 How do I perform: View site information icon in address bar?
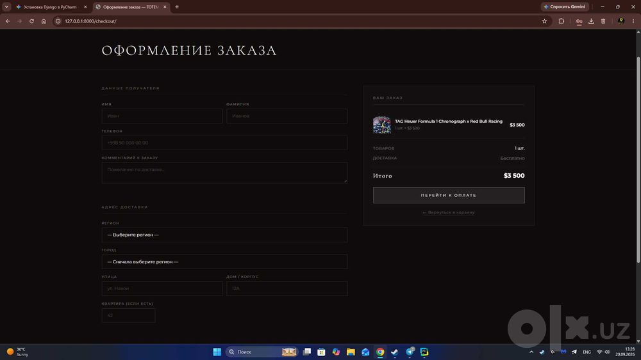tap(58, 21)
